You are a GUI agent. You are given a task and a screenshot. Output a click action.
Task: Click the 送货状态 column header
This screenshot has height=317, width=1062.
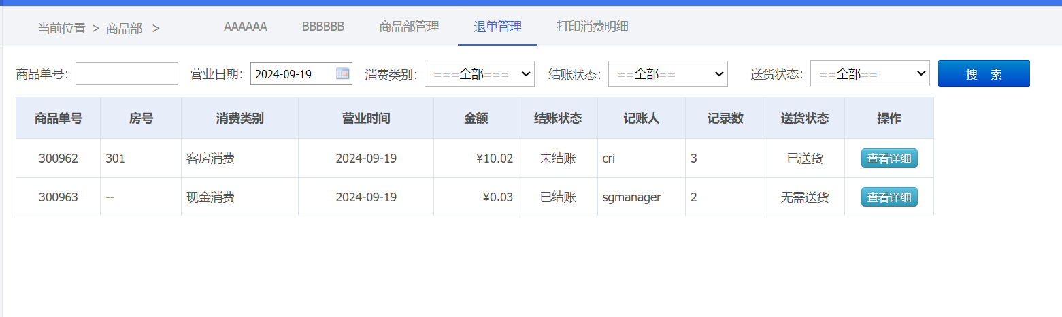tap(805, 118)
